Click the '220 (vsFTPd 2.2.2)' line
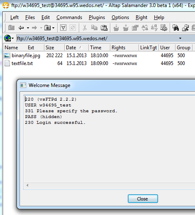 click(x=51, y=99)
